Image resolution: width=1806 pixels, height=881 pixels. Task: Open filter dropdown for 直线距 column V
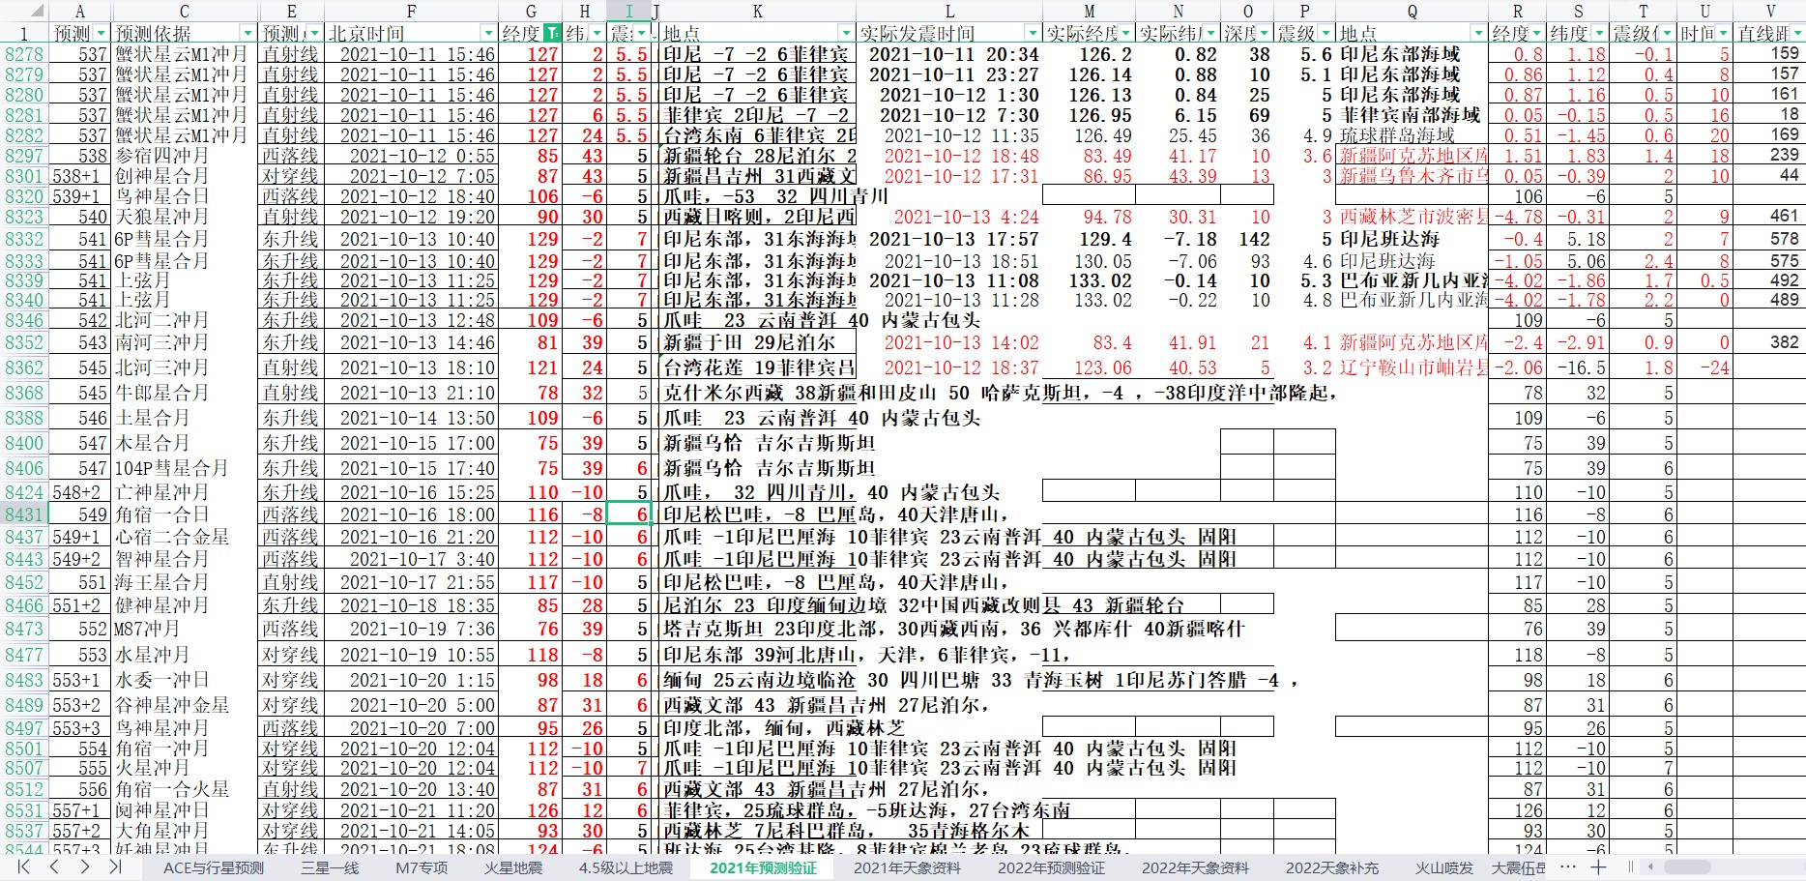click(1796, 33)
